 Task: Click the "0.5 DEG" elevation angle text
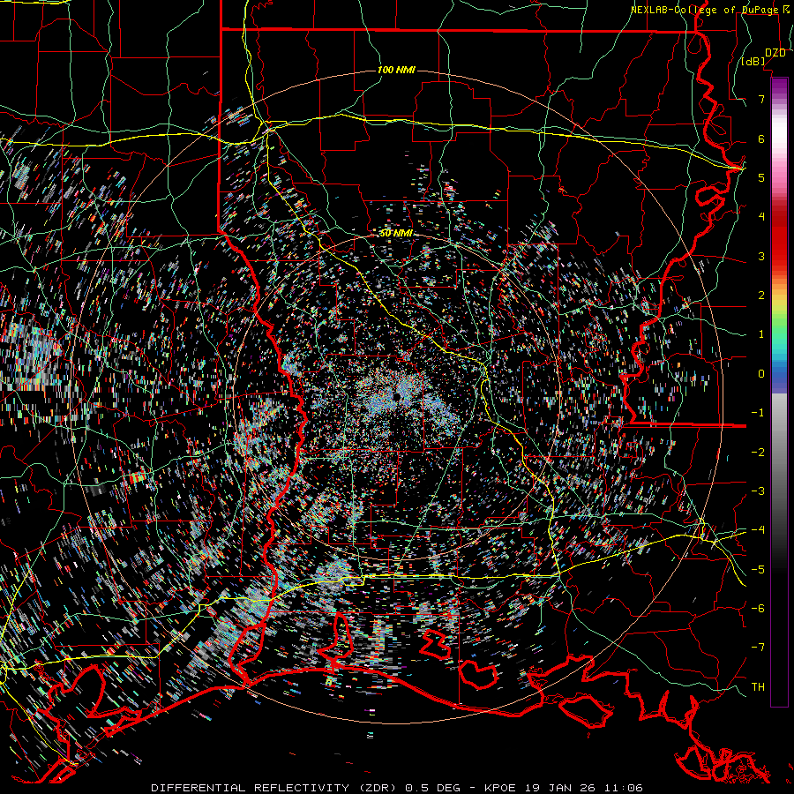click(x=433, y=788)
